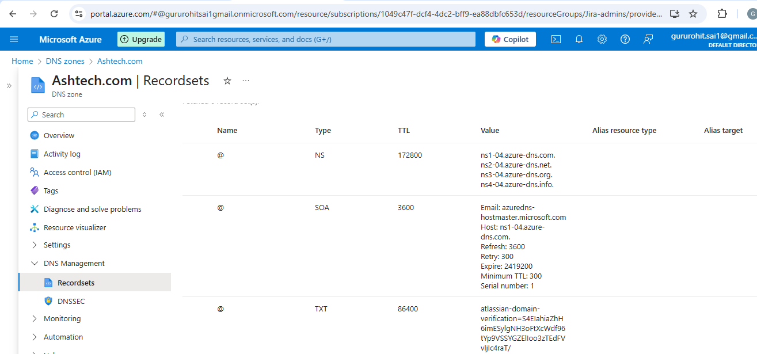Toggle expand/collapse all menu groups arrows
Image resolution: width=757 pixels, height=354 pixels.
tap(144, 115)
